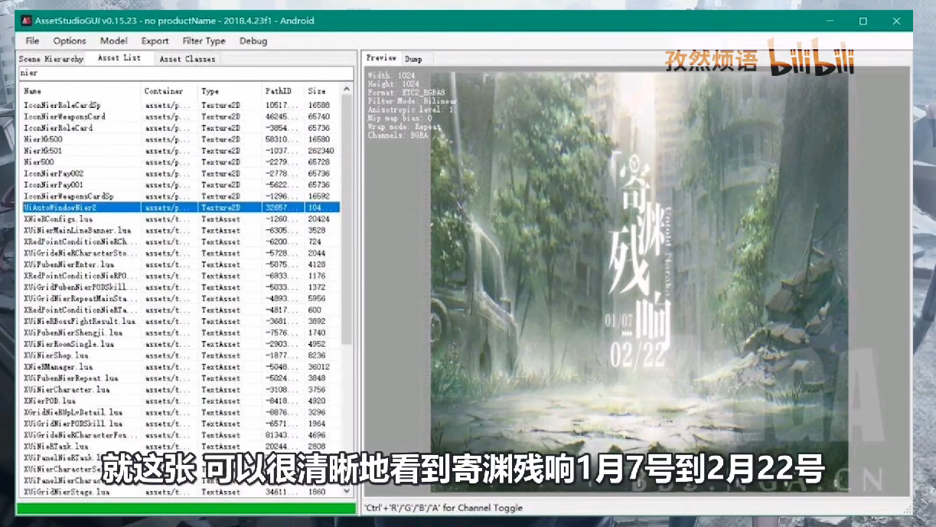The image size is (936, 527).
Task: Switch to the Dump tab
Action: click(x=413, y=59)
